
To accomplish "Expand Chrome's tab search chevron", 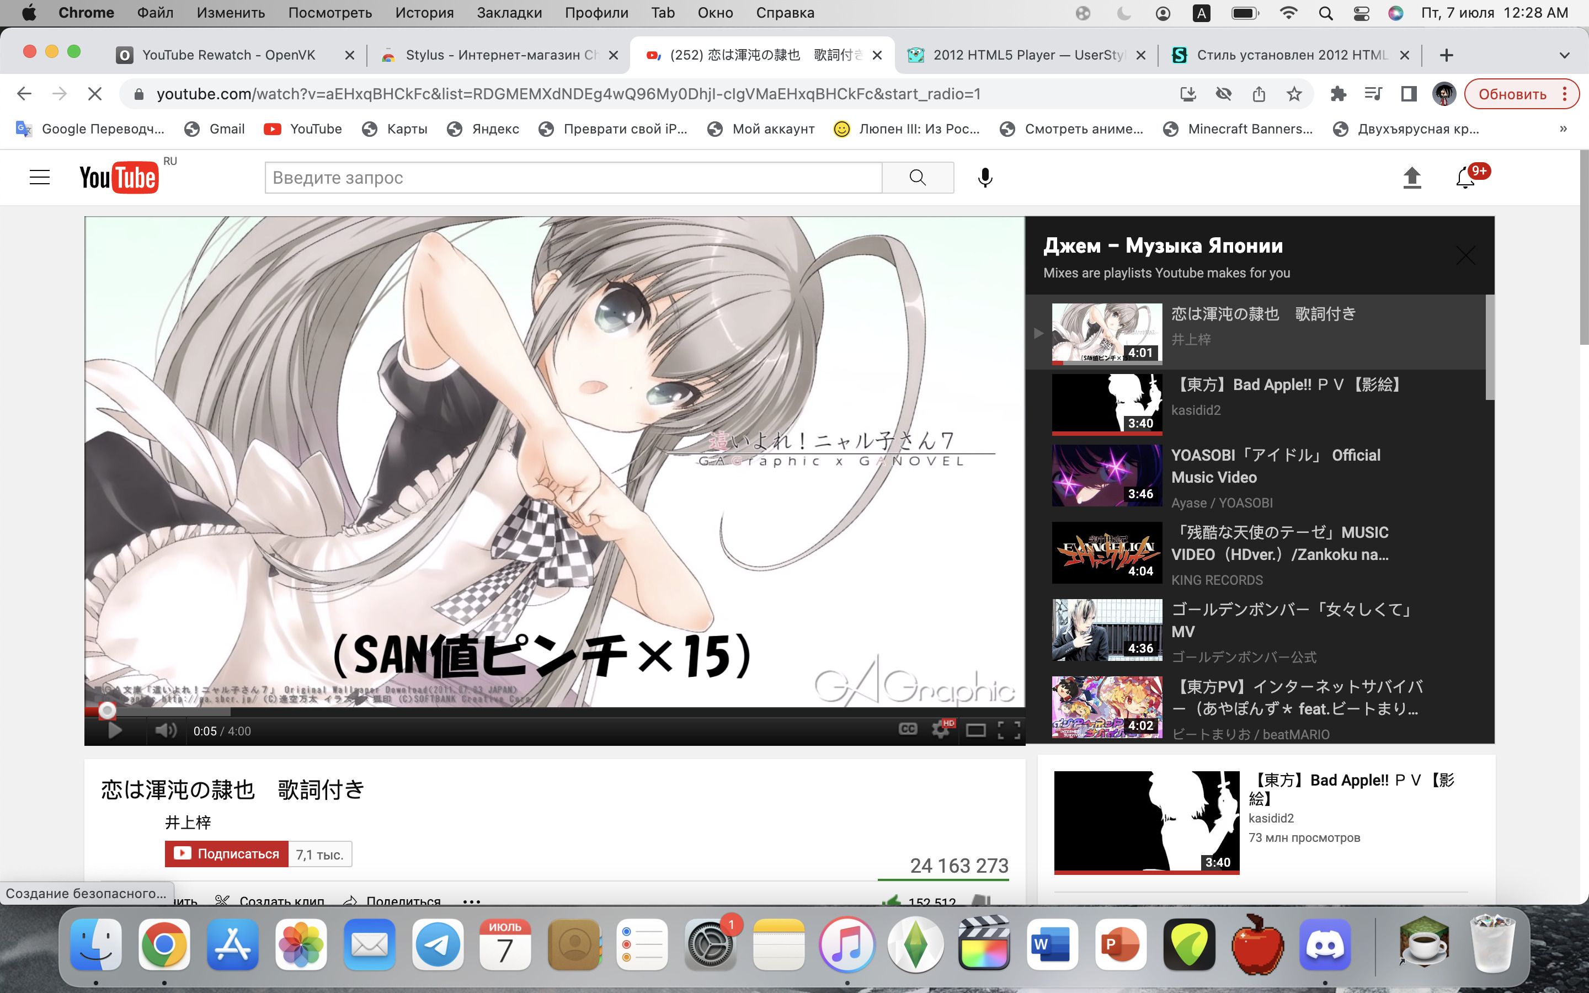I will pos(1564,55).
